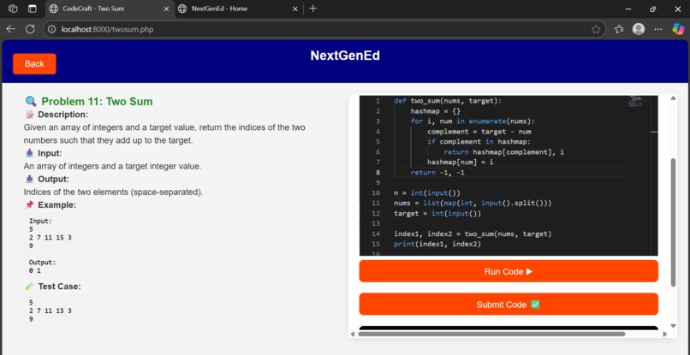This screenshot has height=355, width=690.
Task: Click the scroll up arrow of editor panel
Action: coord(673,98)
